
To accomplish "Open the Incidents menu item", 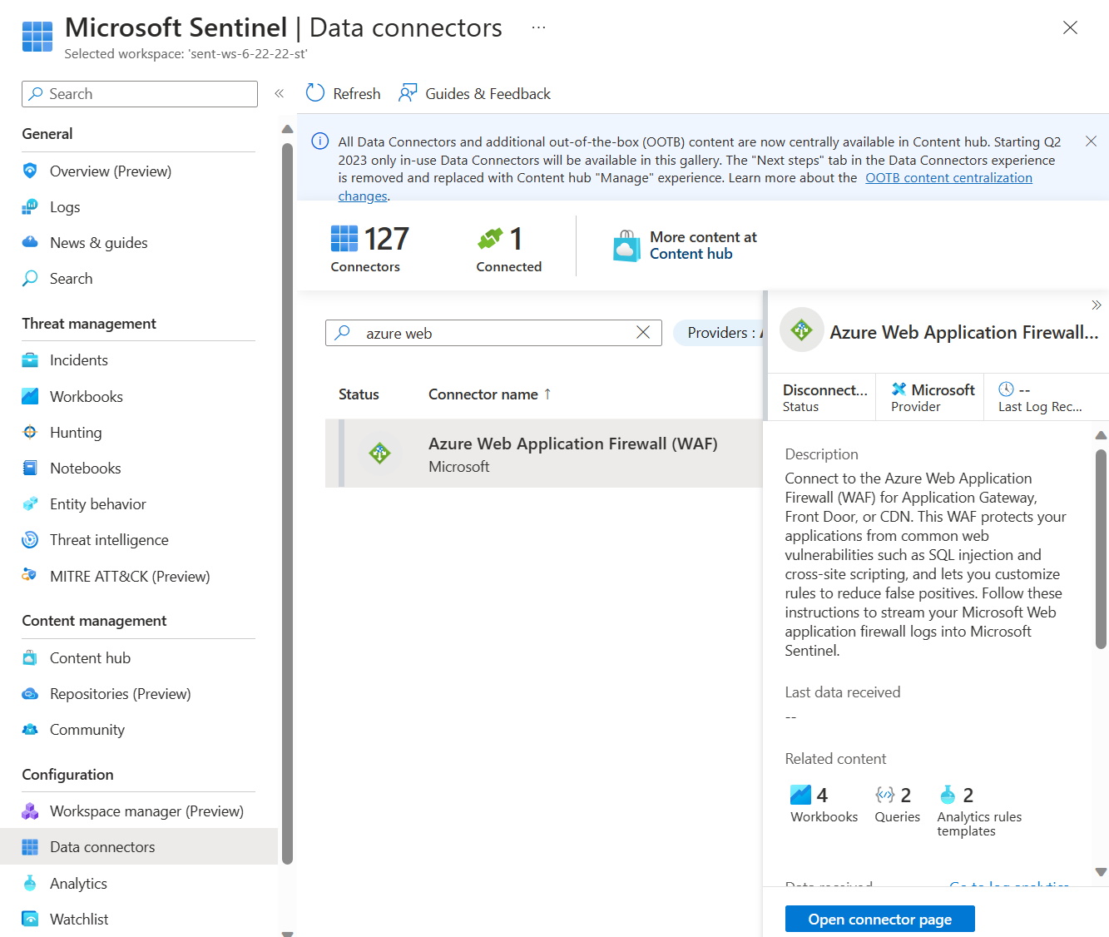I will tap(79, 359).
